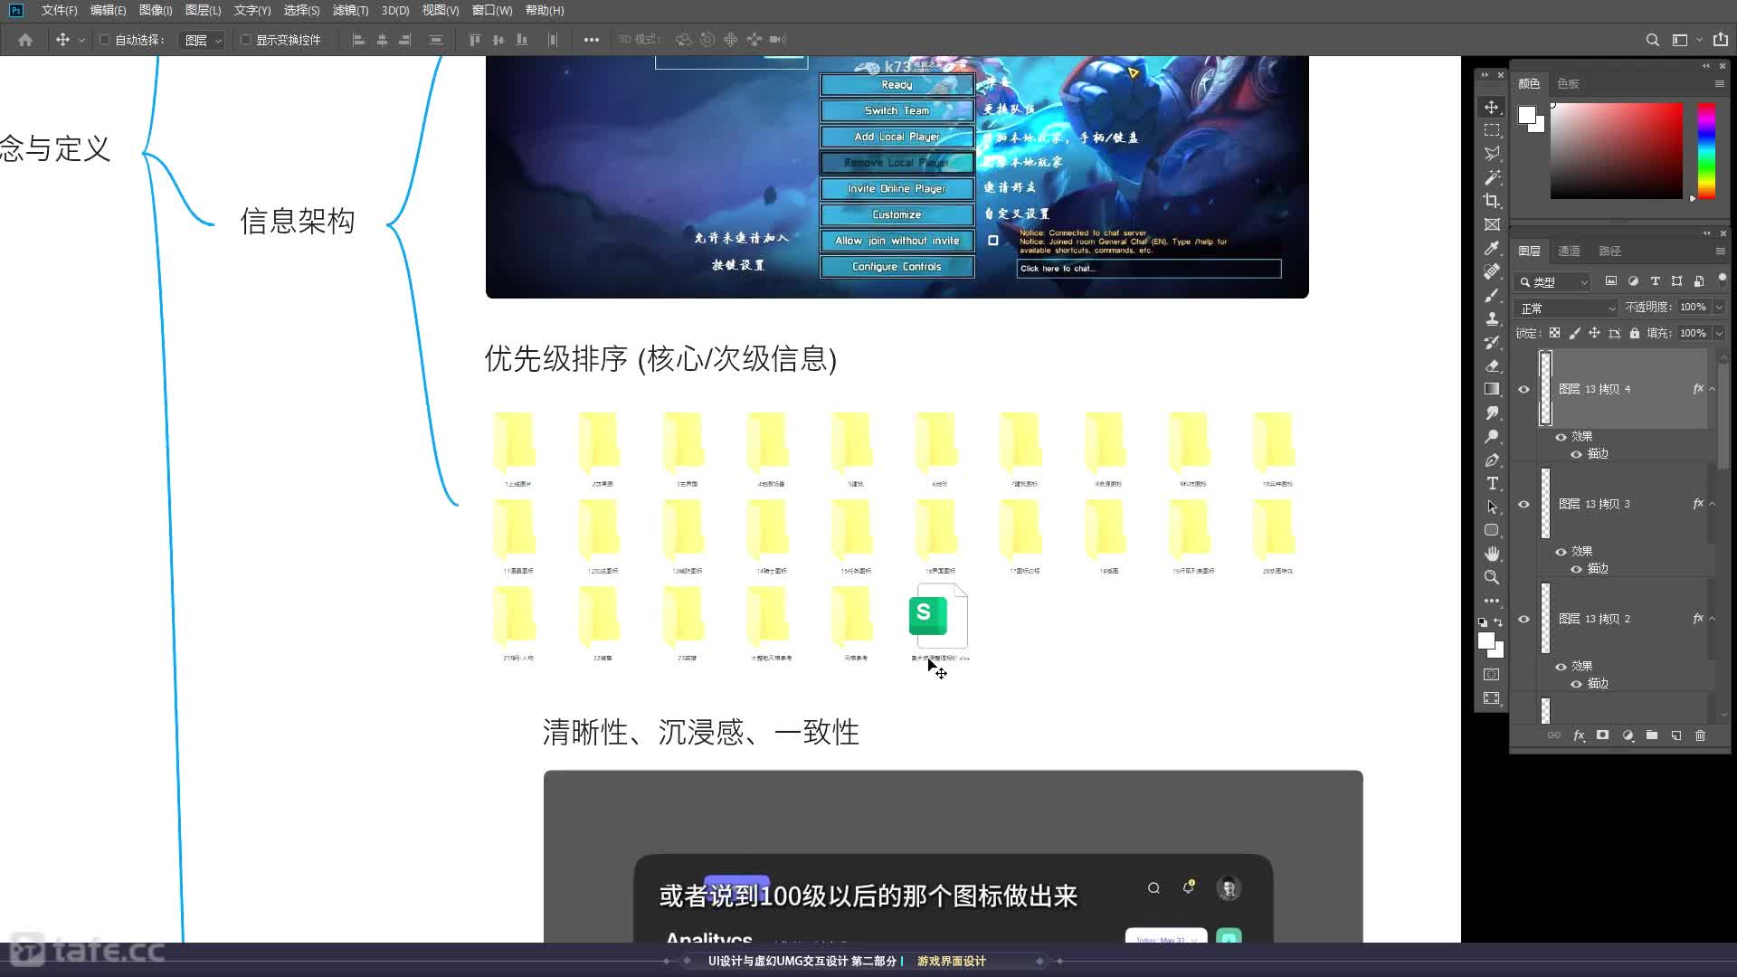Viewport: 1737px width, 977px height.
Task: Switch to the 通道 tab
Action: [1569, 251]
